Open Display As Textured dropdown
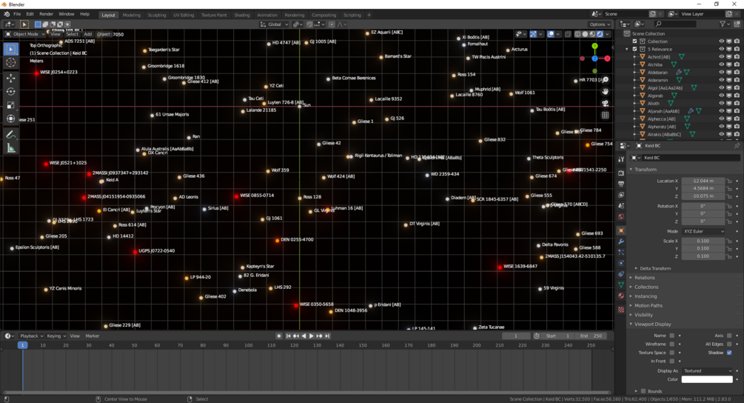Viewport: 744px width, 403px height. 708,370
